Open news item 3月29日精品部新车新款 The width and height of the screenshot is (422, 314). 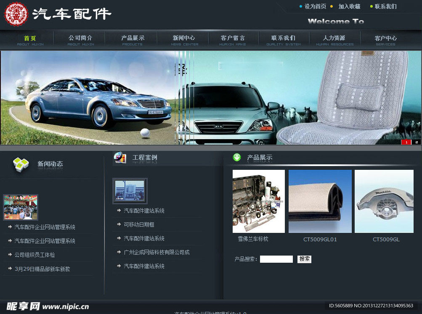click(x=42, y=269)
